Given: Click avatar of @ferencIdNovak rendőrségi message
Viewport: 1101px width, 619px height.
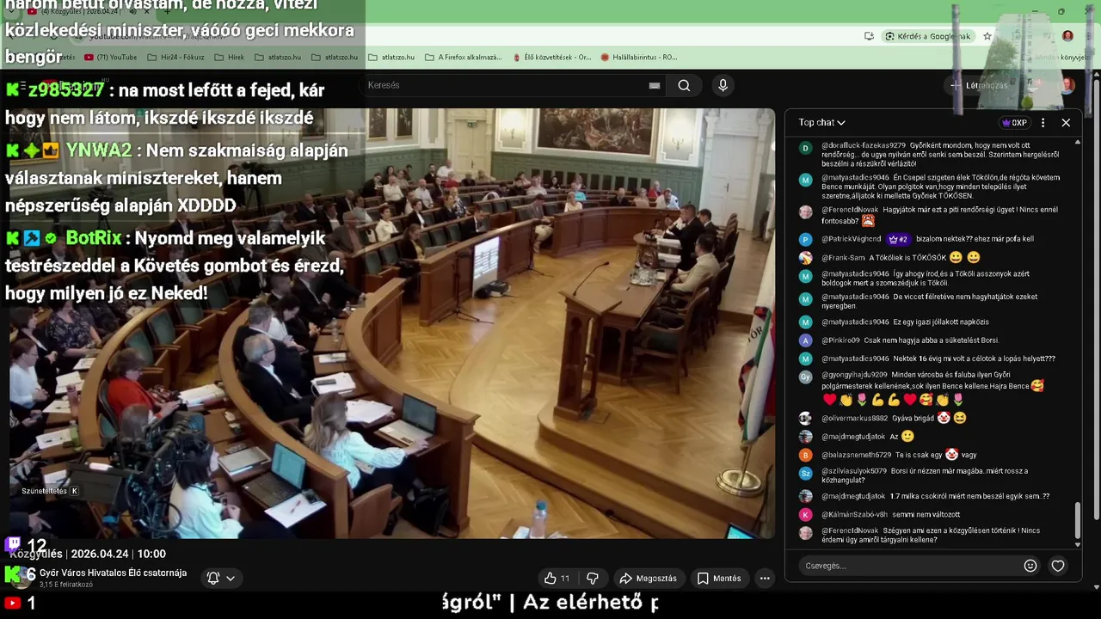Looking at the screenshot, I should coord(805,211).
